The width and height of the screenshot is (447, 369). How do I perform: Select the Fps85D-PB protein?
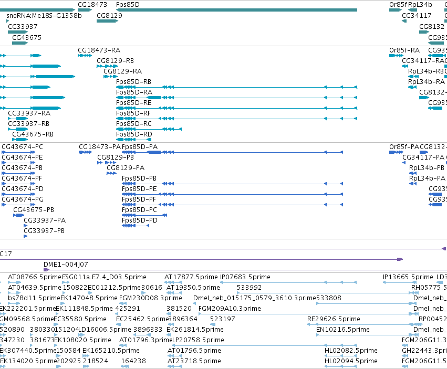pos(232,184)
